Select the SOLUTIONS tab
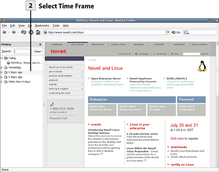Screen dimensions: 219x172 pyautogui.click(x=78, y=44)
